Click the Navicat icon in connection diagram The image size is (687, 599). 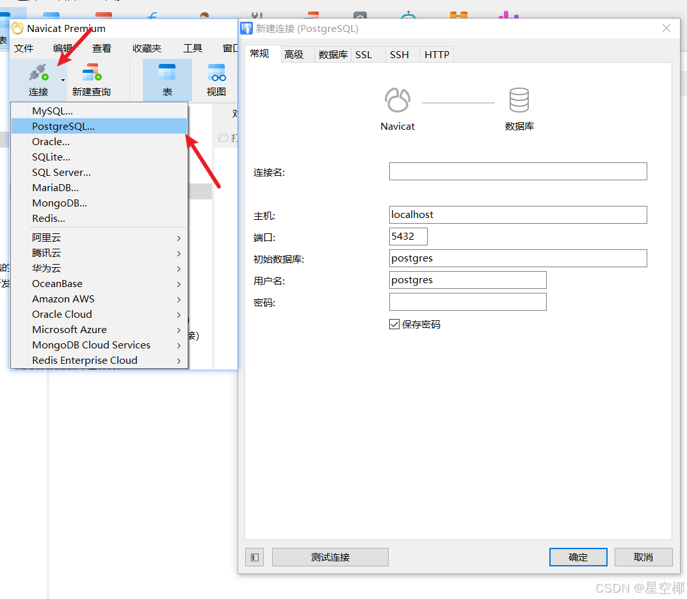[x=398, y=100]
